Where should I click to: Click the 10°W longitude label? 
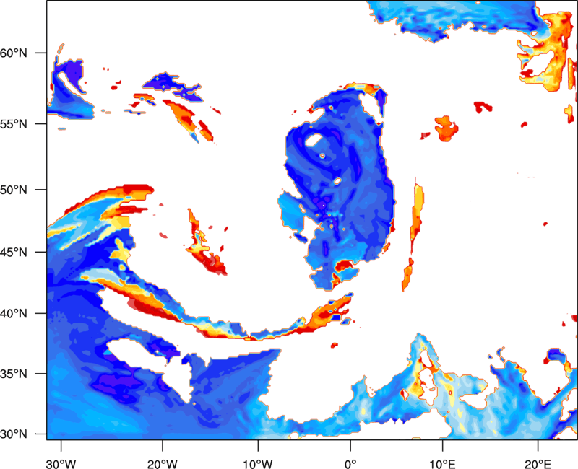pyautogui.click(x=257, y=464)
